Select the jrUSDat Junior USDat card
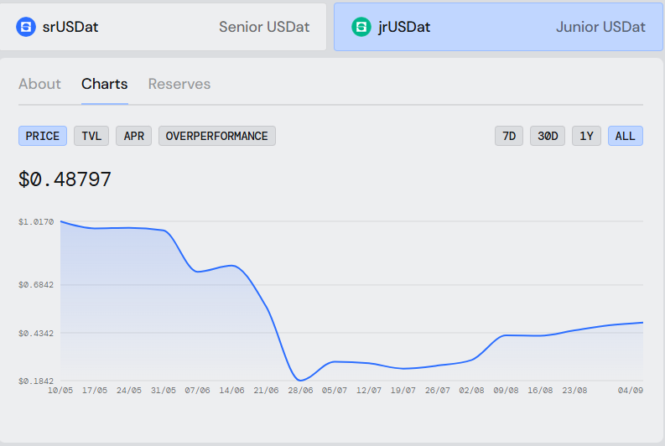665x446 pixels. coord(498,27)
